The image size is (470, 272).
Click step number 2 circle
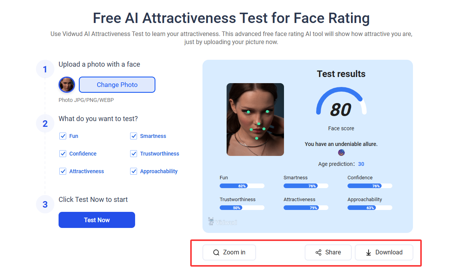click(x=45, y=124)
